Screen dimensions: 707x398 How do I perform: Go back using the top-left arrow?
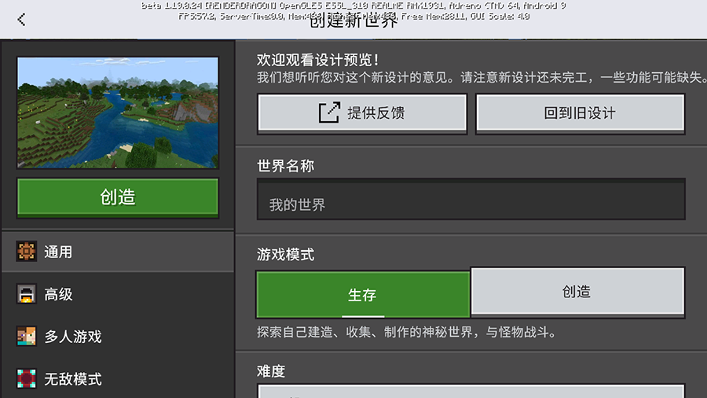pyautogui.click(x=21, y=20)
